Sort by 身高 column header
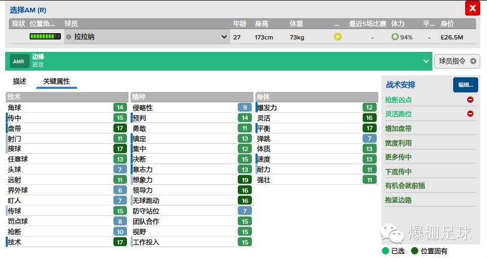The height and width of the screenshot is (258, 487). [261, 23]
